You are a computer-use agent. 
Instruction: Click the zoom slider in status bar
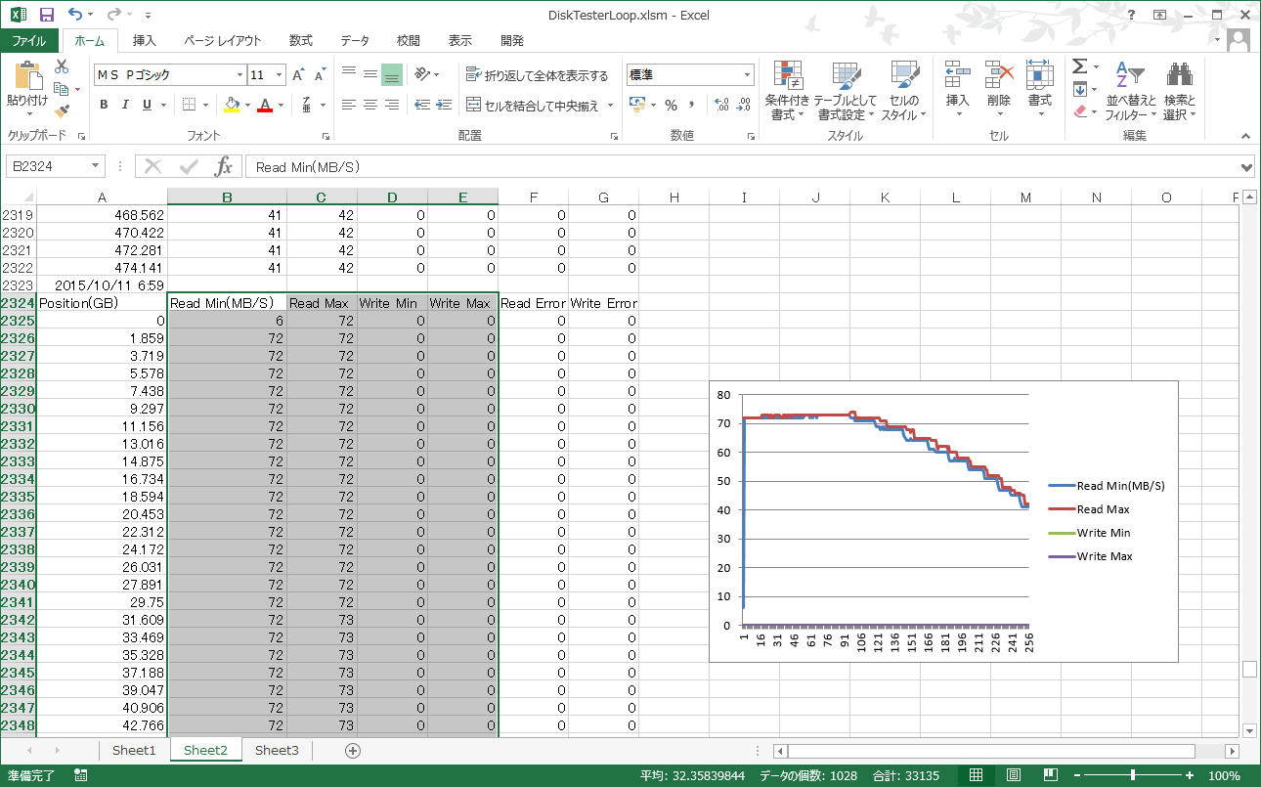click(x=1132, y=776)
